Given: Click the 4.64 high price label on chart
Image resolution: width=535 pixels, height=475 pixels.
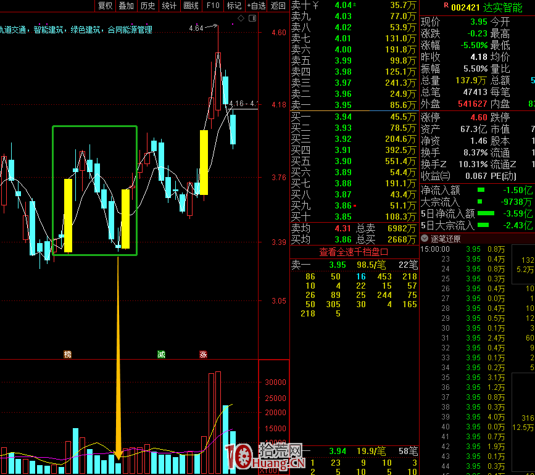Looking at the screenshot, I should (x=196, y=28).
